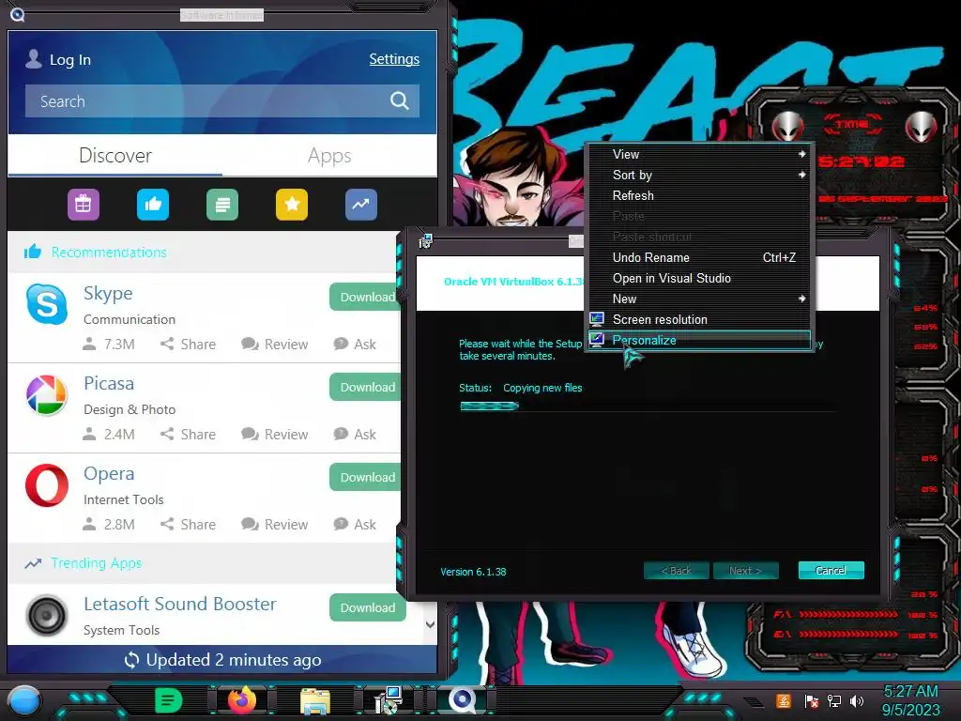Click the refresh icon beside Updated 2 minutes ago
The height and width of the screenshot is (721, 961).
click(131, 660)
